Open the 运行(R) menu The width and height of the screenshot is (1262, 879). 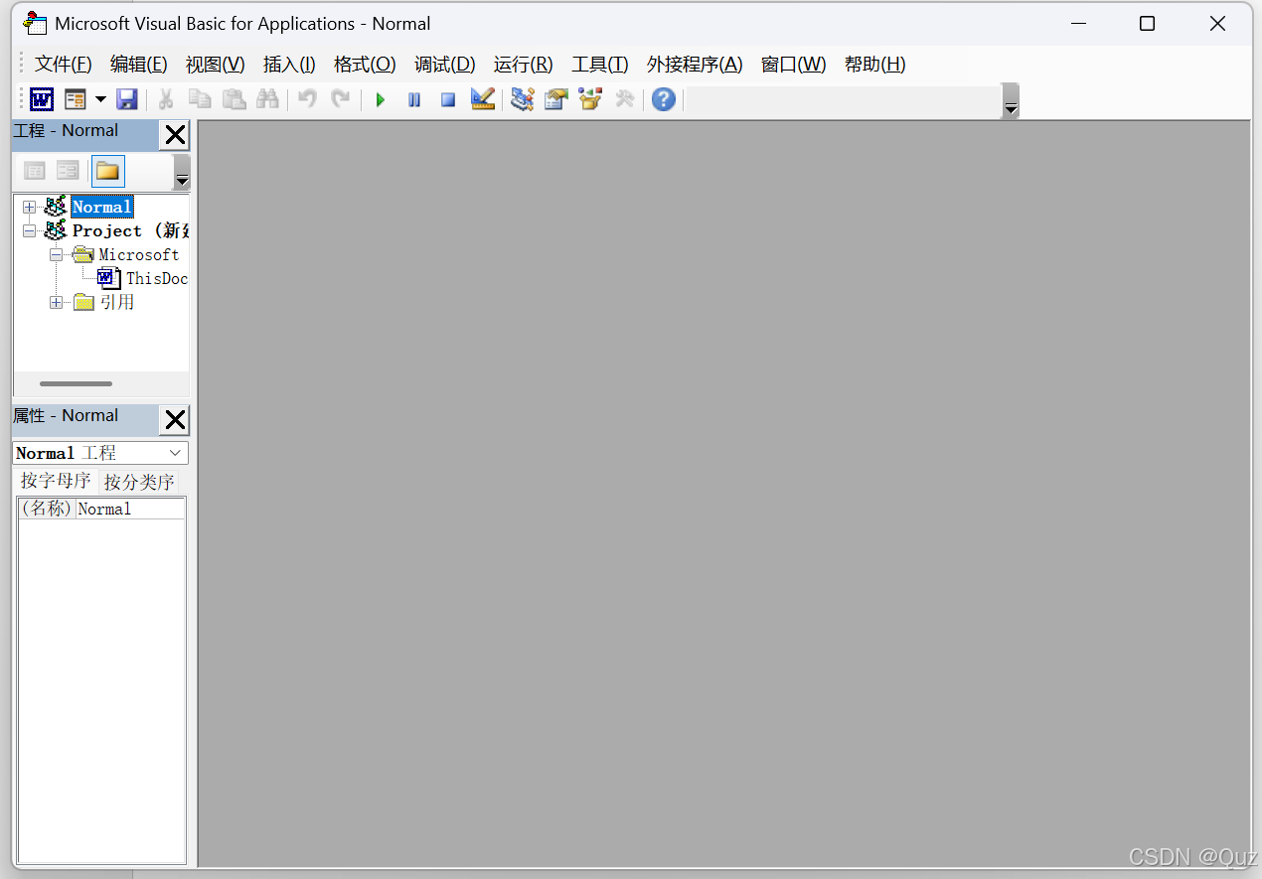pos(523,65)
